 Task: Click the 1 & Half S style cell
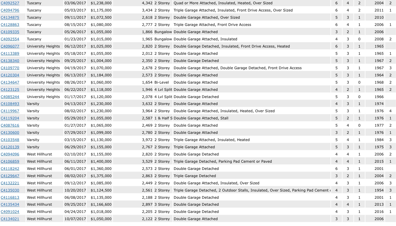pyautogui.click(x=163, y=118)
